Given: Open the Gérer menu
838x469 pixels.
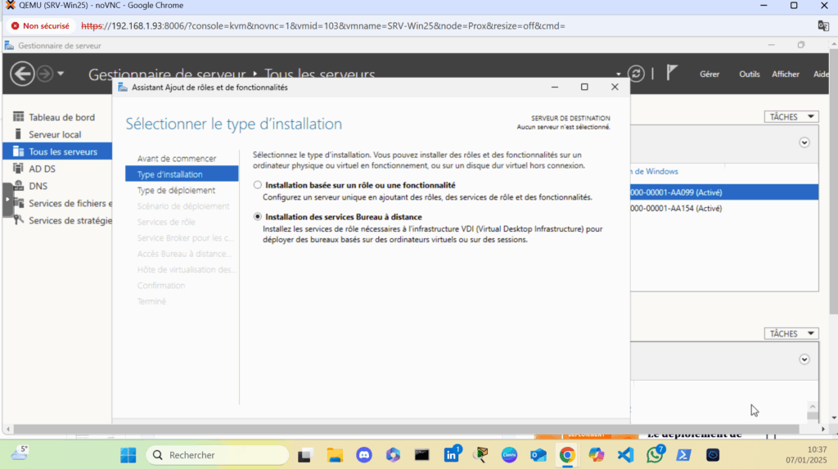Looking at the screenshot, I should (710, 74).
